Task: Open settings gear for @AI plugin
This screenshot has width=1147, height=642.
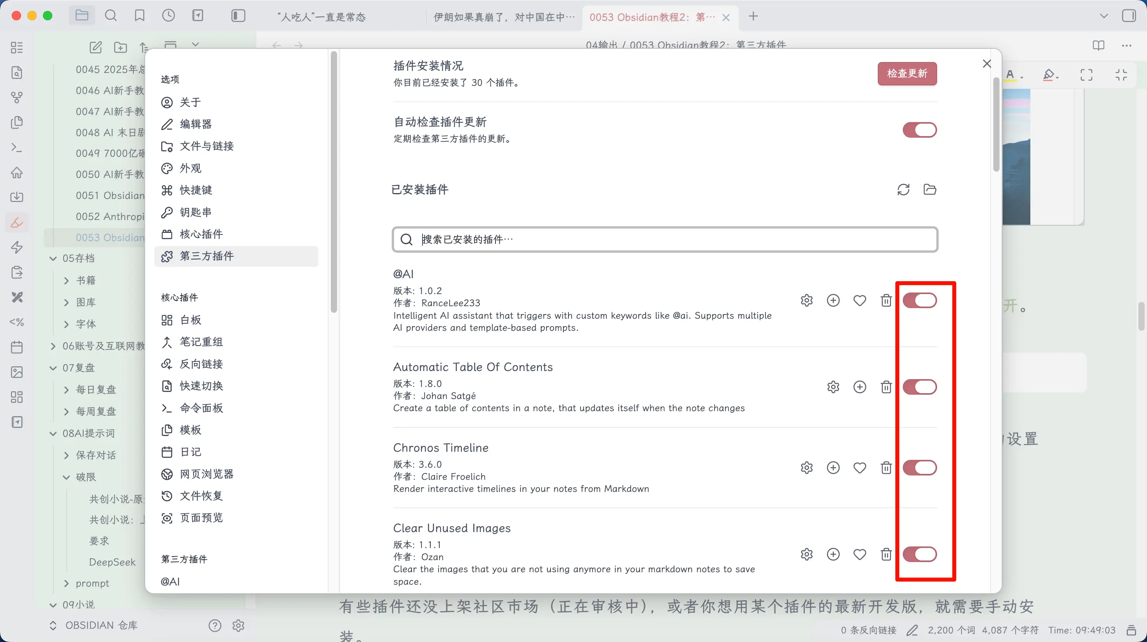Action: [806, 300]
